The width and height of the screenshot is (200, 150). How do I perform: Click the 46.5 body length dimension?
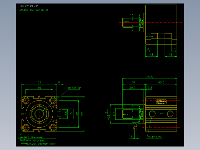coord(161,82)
